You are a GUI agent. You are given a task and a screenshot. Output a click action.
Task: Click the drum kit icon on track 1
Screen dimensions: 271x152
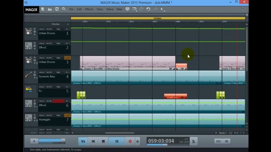29,32
